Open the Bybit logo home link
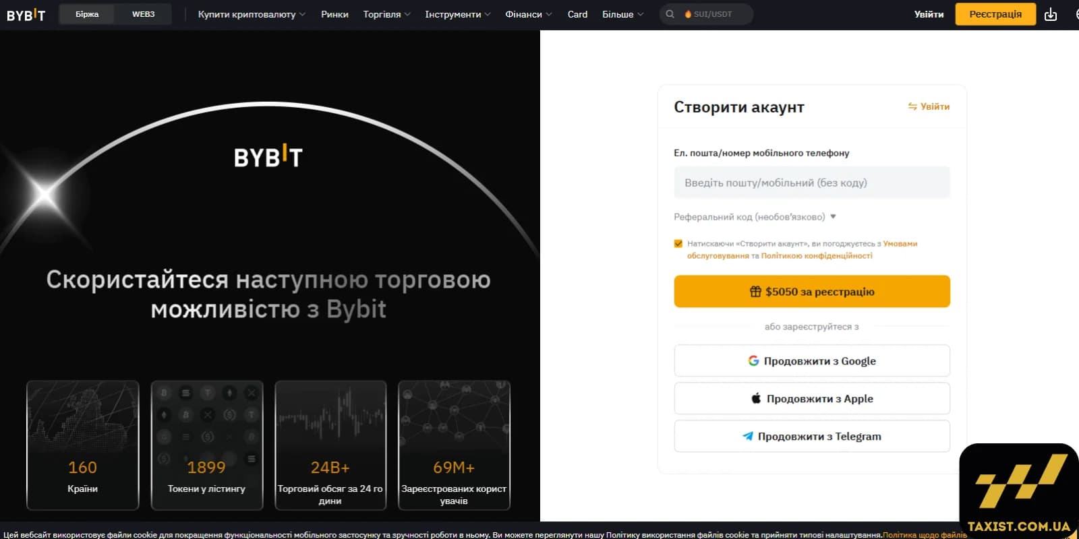1079x539 pixels. 26,14
